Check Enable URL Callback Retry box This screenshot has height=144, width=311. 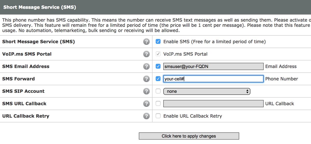(x=158, y=116)
